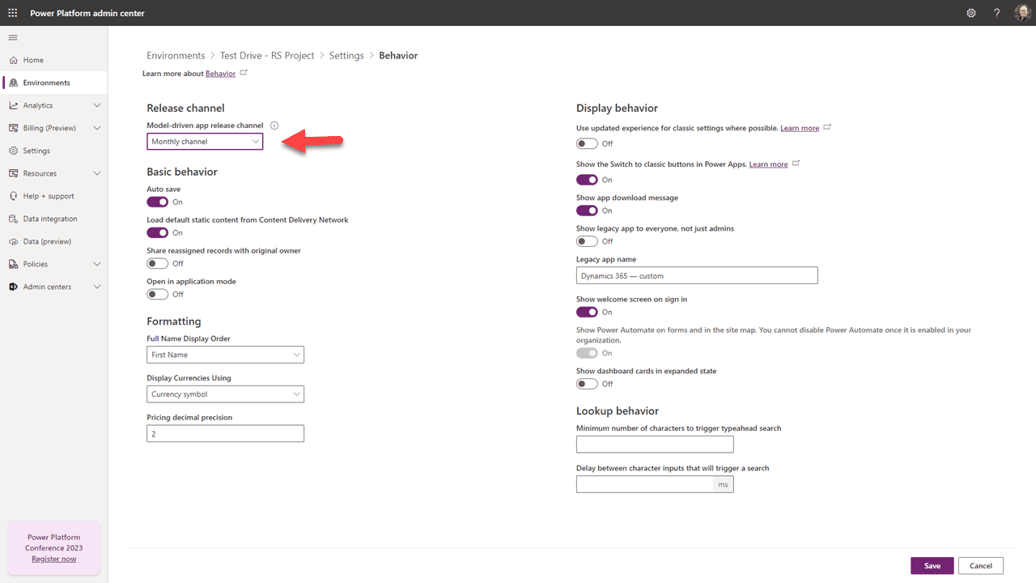The width and height of the screenshot is (1036, 583).
Task: Click the Home icon in sidebar
Action: click(x=14, y=60)
